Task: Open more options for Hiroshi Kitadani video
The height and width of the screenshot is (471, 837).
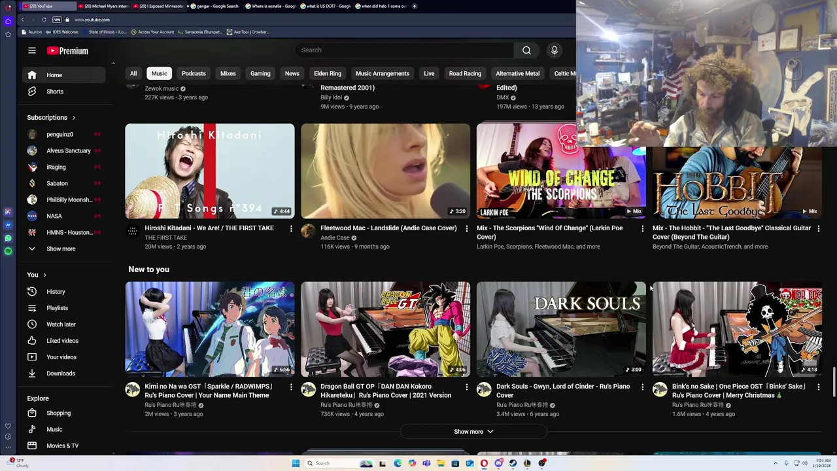Action: (x=291, y=228)
